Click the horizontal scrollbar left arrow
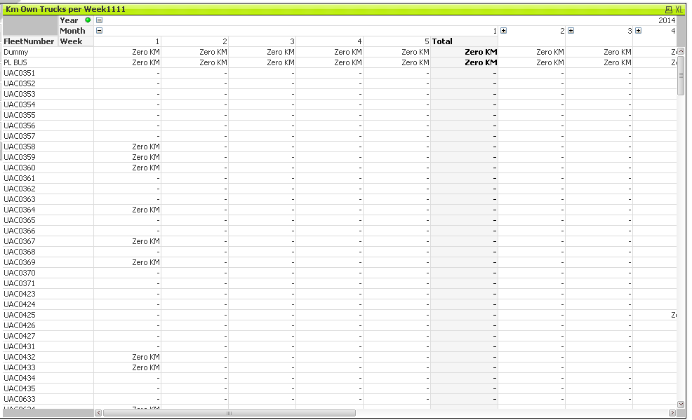This screenshot has height=420, width=692. [x=98, y=413]
